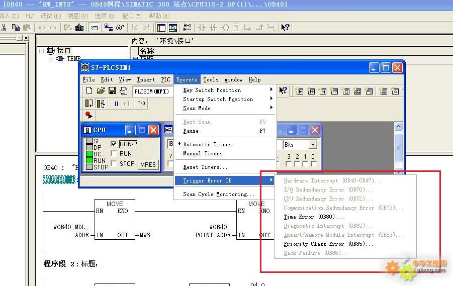Toggle bit 1 checkbox in input view

coord(305,164)
